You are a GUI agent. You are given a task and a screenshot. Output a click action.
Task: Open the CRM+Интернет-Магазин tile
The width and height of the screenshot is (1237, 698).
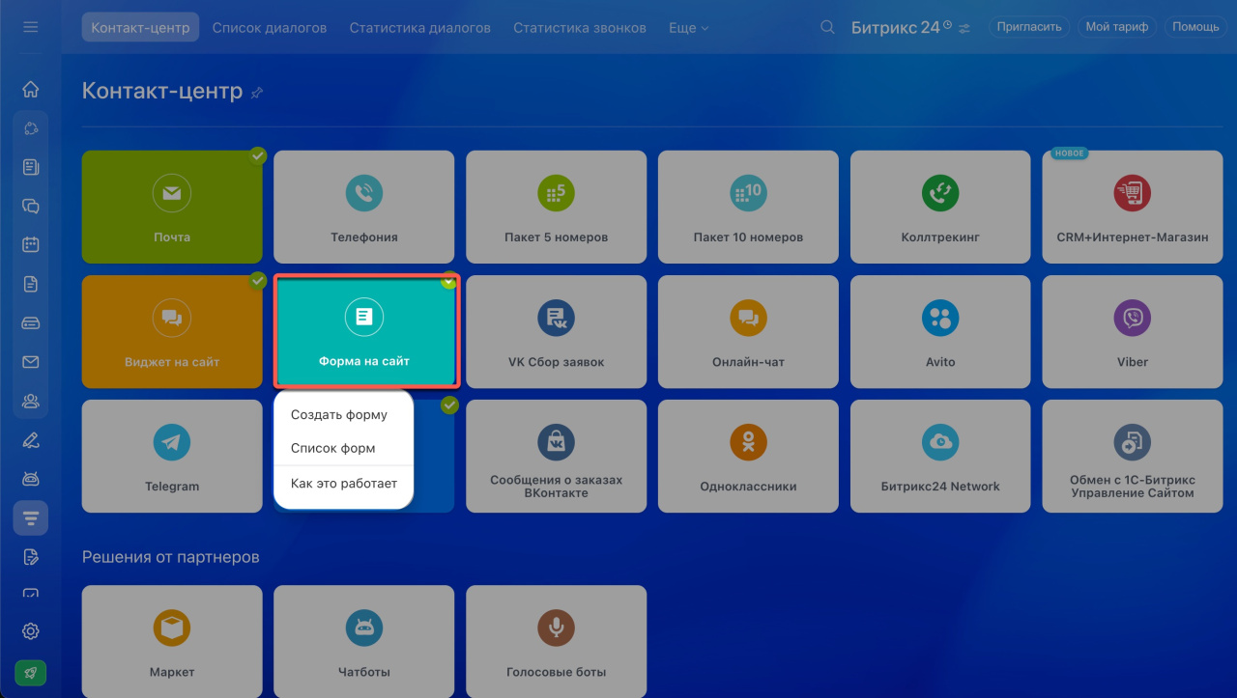(1133, 207)
